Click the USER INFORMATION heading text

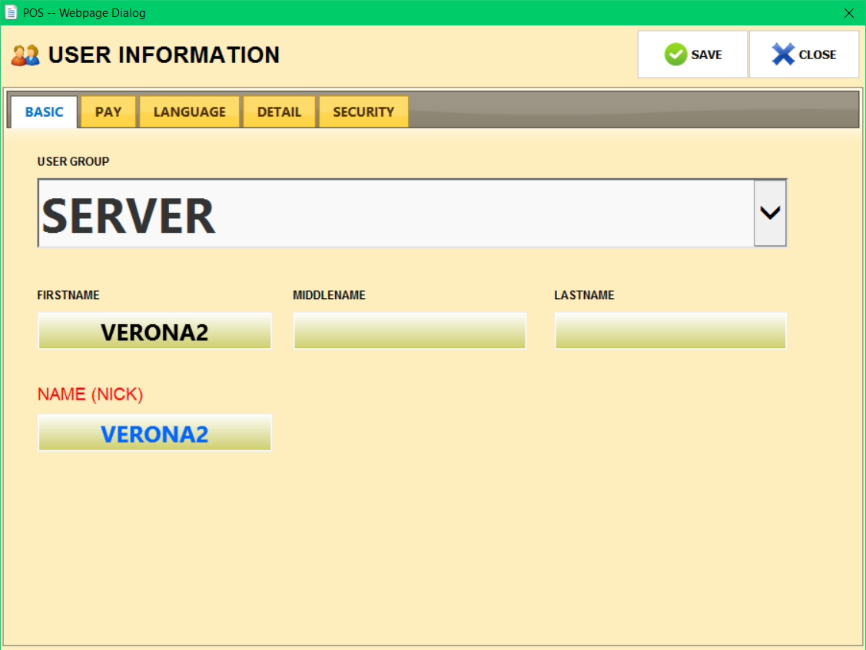click(164, 55)
